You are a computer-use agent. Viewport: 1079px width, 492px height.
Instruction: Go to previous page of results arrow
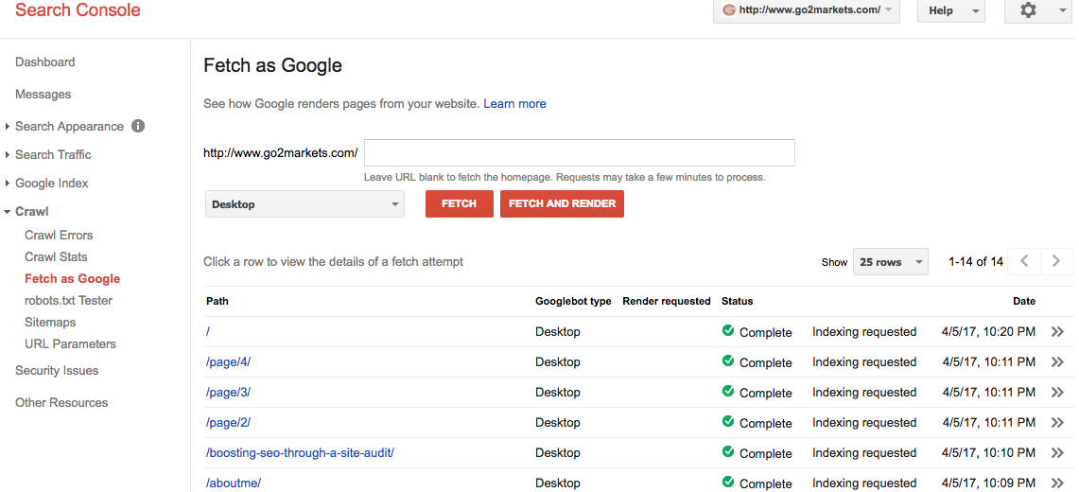[1025, 261]
